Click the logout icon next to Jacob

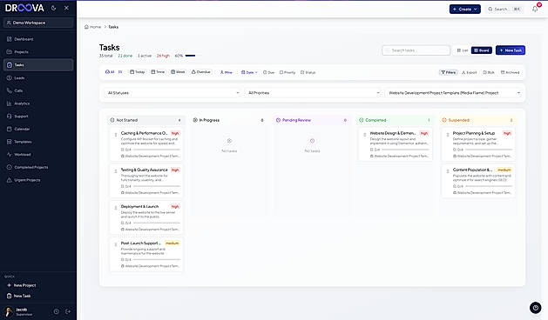[68, 311]
